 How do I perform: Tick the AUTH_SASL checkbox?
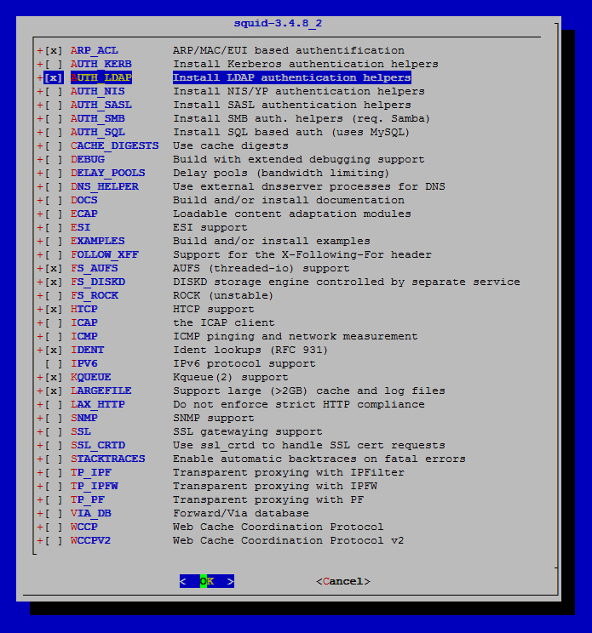coord(54,105)
